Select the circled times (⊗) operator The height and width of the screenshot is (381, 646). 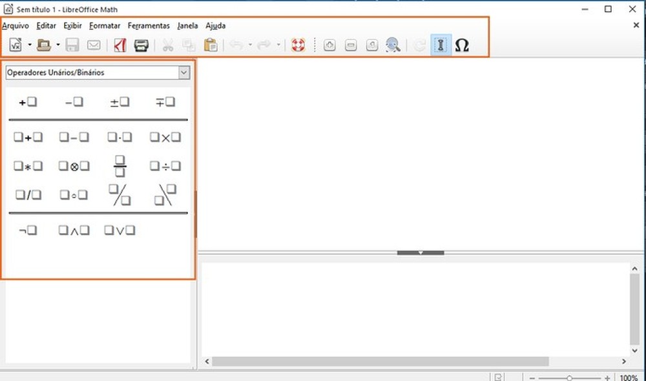pos(73,166)
